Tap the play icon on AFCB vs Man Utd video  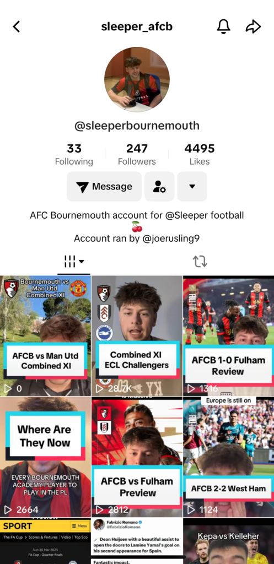coord(8,388)
